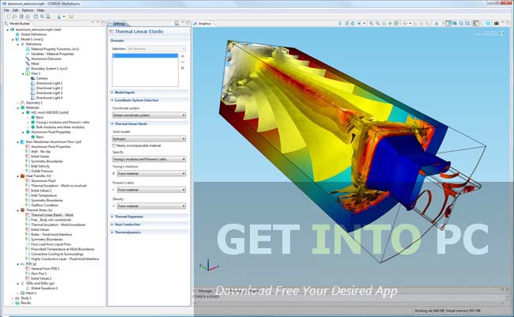The image size is (514, 317).
Task: Click the Coordinate System Selection section header
Action: pos(149,100)
